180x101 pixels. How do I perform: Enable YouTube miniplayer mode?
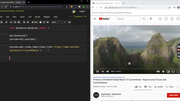[x=168, y=72]
